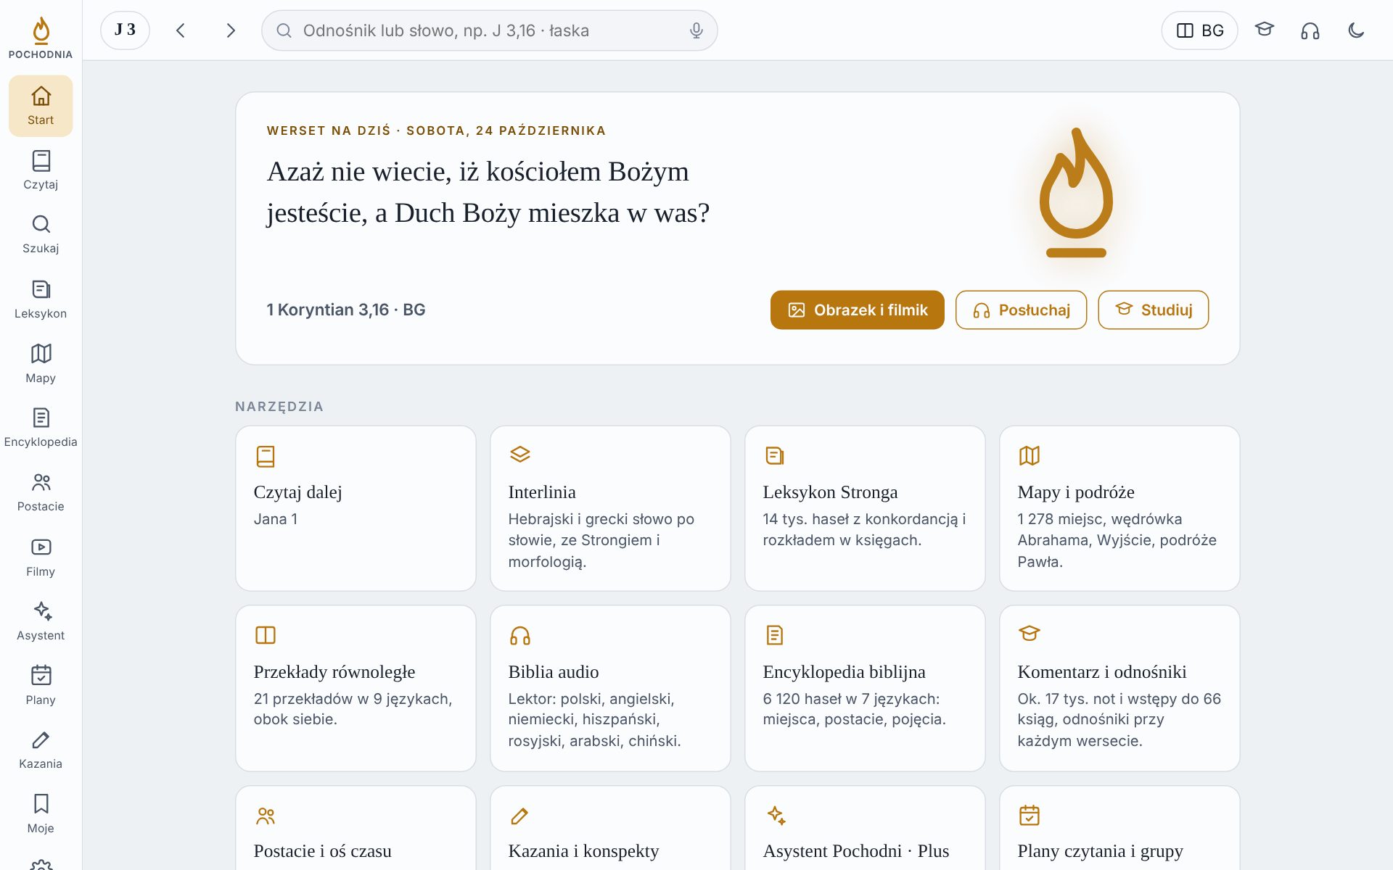Open audio via top headphones icon
Screen dimensions: 1393x870
(1310, 30)
